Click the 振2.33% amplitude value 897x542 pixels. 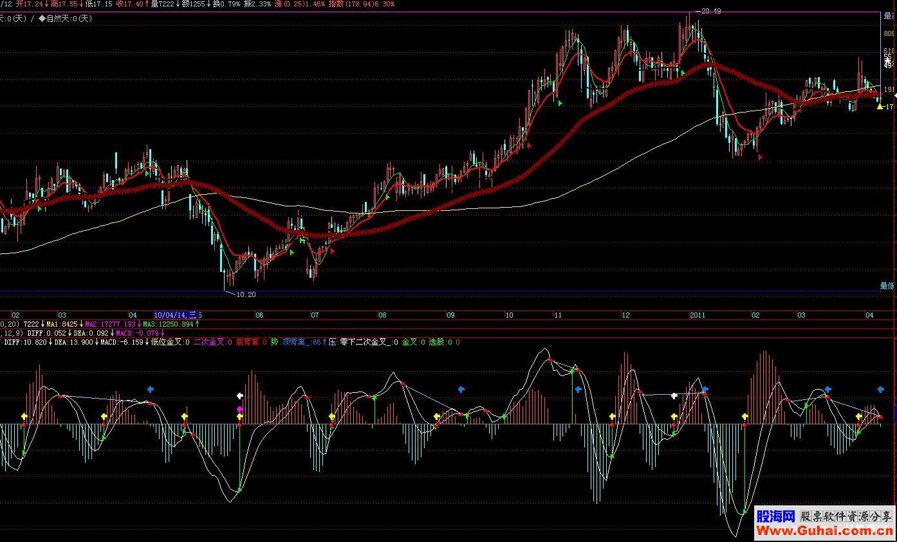(257, 4)
